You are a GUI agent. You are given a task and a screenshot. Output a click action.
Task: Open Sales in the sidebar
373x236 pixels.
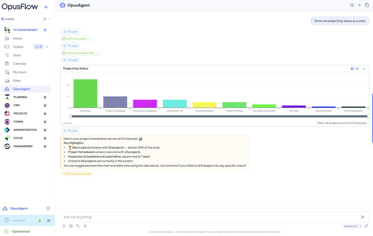(17, 81)
